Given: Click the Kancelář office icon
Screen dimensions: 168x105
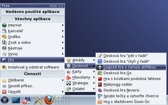Looking at the screenshot, I should point(4,31).
